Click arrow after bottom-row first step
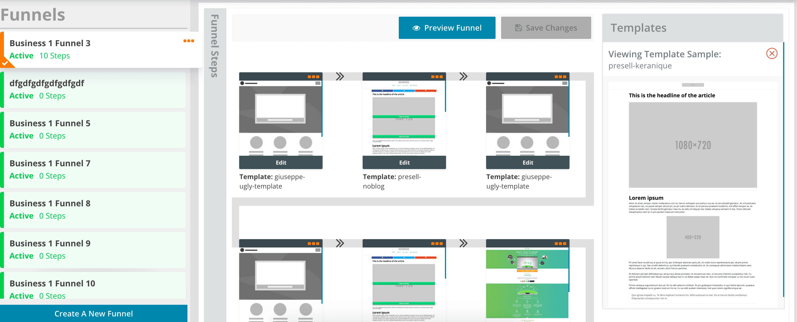Screen dimensions: 797x322 [340, 243]
